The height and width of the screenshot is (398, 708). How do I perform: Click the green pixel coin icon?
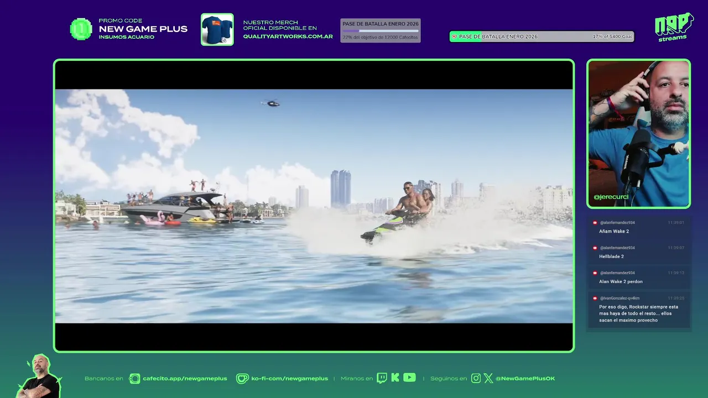point(81,29)
